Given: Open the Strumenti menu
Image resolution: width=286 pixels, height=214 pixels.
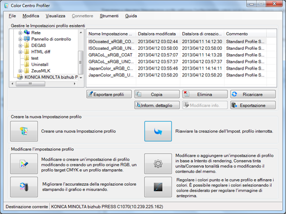Looking at the screenshot, I should tap(109, 16).
